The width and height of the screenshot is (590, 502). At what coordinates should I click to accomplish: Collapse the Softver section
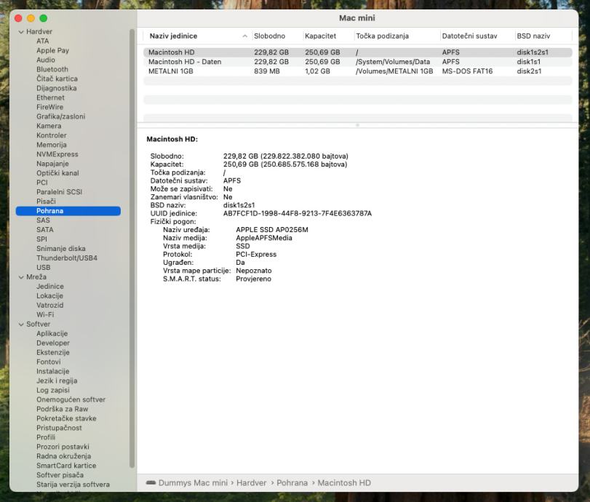tap(21, 324)
